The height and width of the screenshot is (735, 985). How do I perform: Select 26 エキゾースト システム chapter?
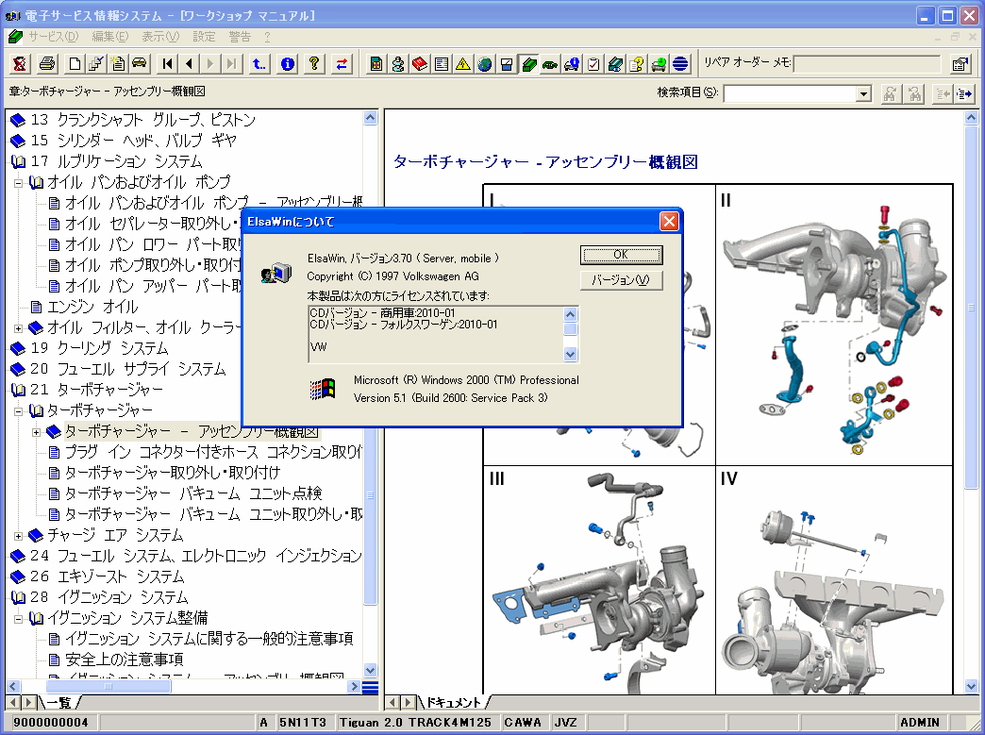[108, 577]
